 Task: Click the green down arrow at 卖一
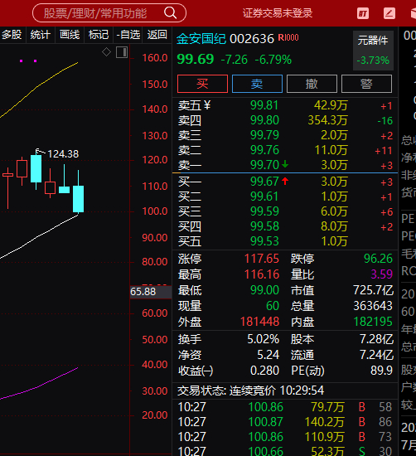[285, 164]
